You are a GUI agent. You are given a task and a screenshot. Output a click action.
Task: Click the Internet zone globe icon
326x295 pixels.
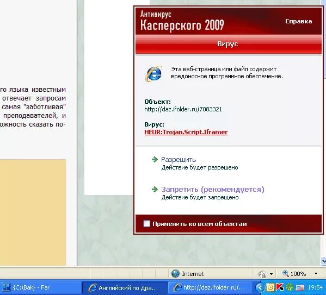[175, 273]
